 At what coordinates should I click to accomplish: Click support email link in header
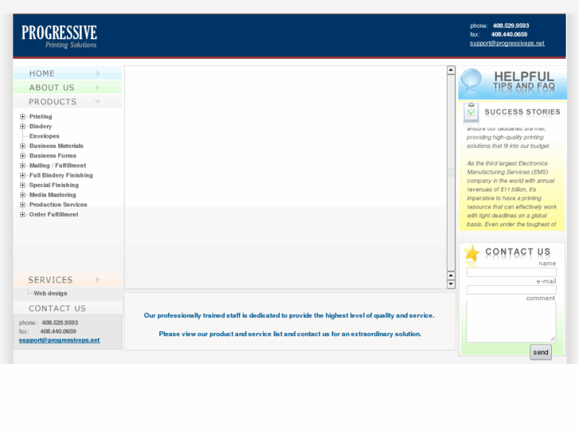507,43
